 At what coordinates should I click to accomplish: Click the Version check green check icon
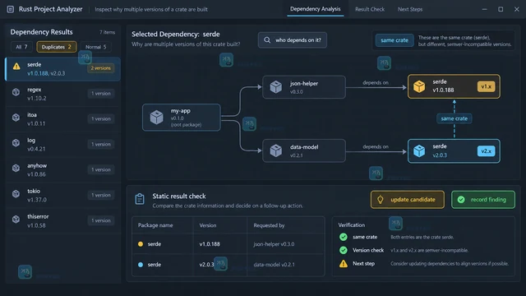click(x=344, y=250)
